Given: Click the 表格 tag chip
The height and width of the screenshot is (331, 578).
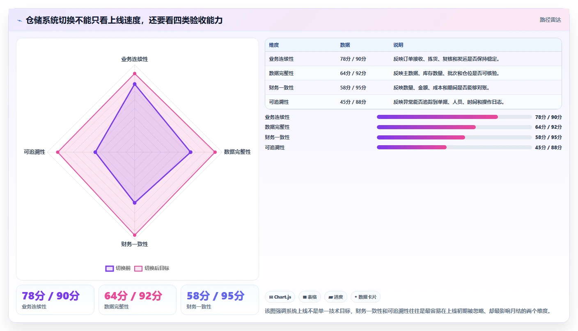Looking at the screenshot, I should pyautogui.click(x=310, y=297).
